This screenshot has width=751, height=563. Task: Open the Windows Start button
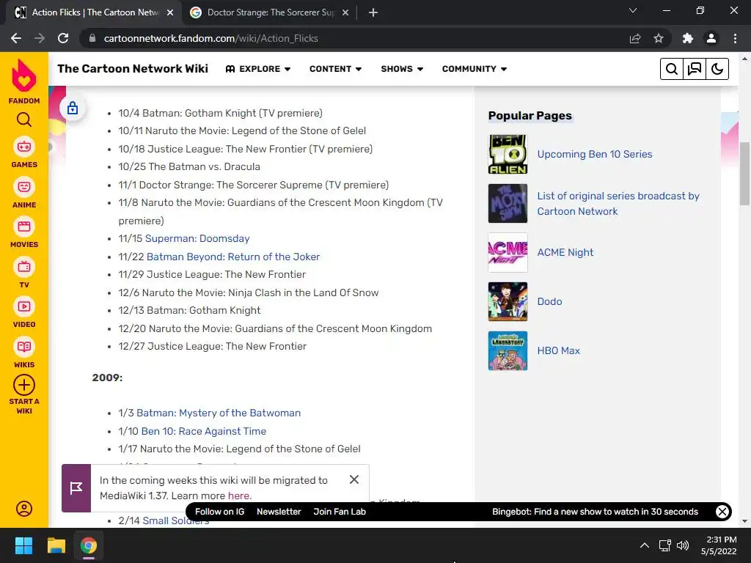pyautogui.click(x=23, y=545)
